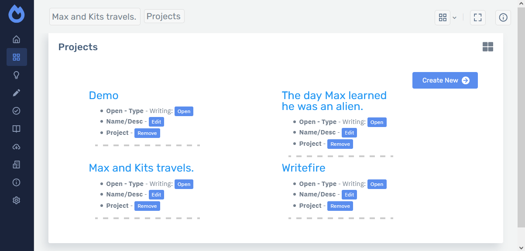Click the Writefire flame logo icon

click(x=17, y=14)
